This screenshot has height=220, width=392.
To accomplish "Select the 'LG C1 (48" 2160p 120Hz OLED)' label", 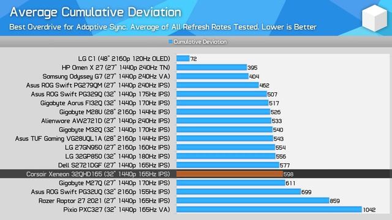I will tap(124, 59).
